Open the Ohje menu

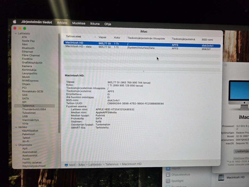pos(108,24)
